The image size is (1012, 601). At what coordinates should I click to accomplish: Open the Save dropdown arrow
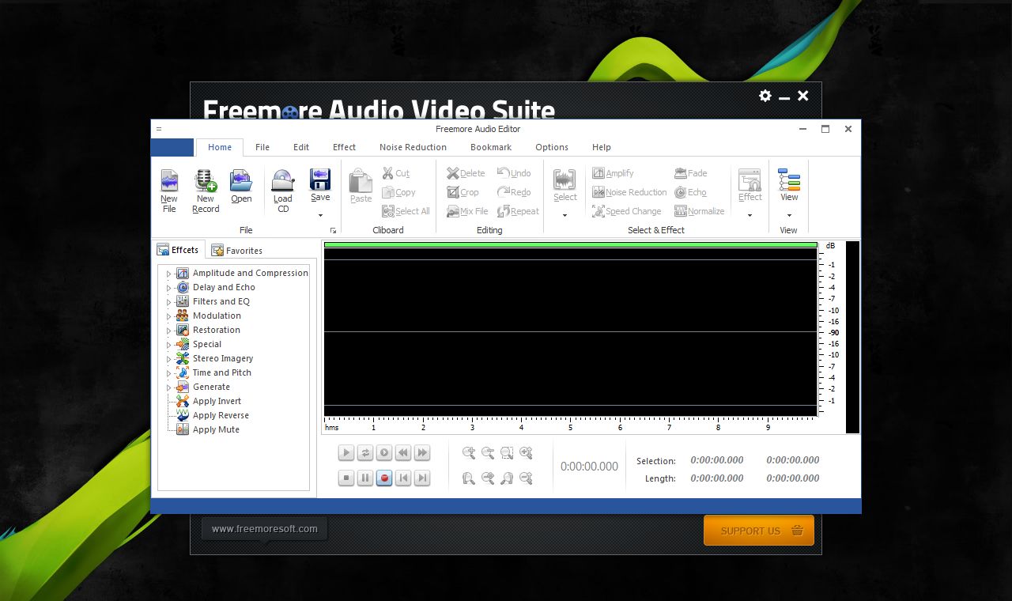pyautogui.click(x=320, y=216)
